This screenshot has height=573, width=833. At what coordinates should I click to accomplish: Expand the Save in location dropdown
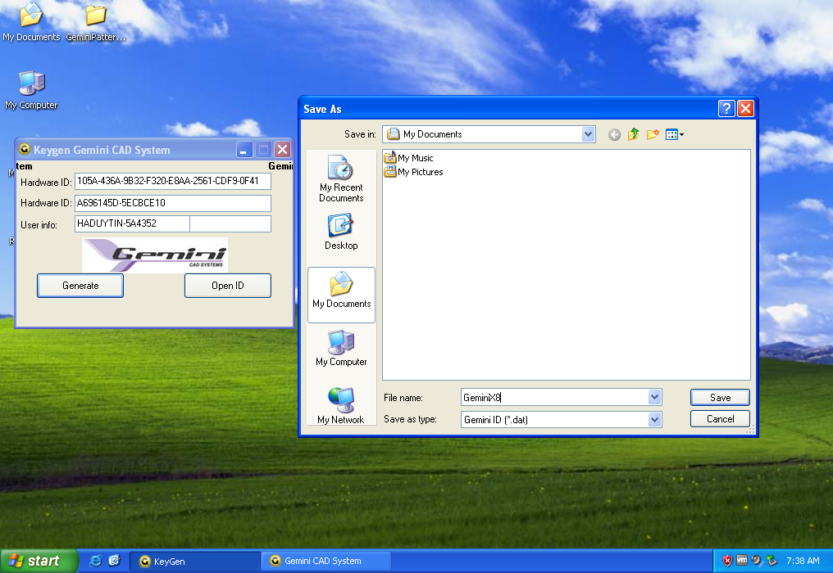[588, 134]
